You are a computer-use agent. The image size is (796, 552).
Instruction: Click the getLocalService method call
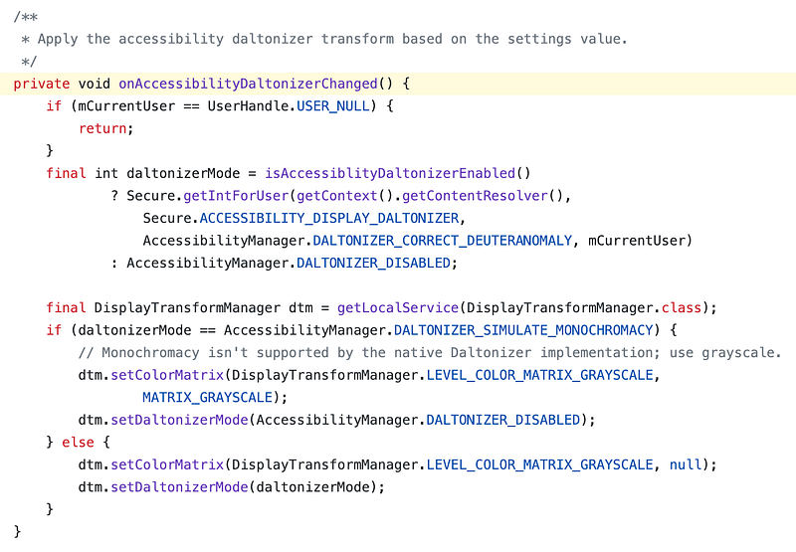(397, 308)
